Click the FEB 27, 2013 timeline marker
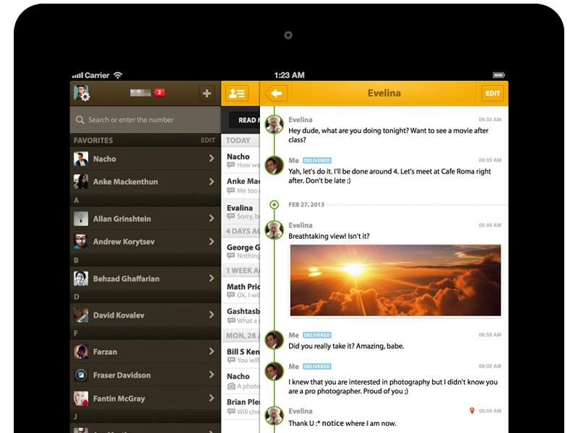 (x=275, y=204)
